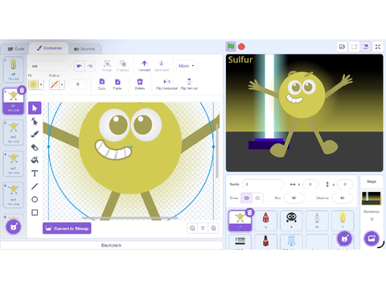
Task: Click the green flag to run
Action: coord(231,47)
